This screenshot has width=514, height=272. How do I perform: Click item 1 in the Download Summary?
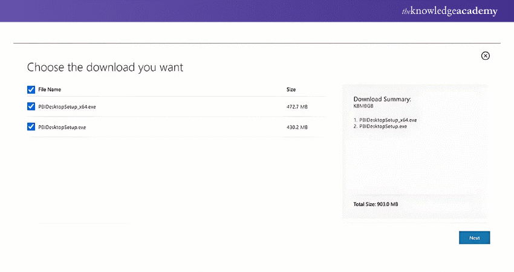coord(385,120)
